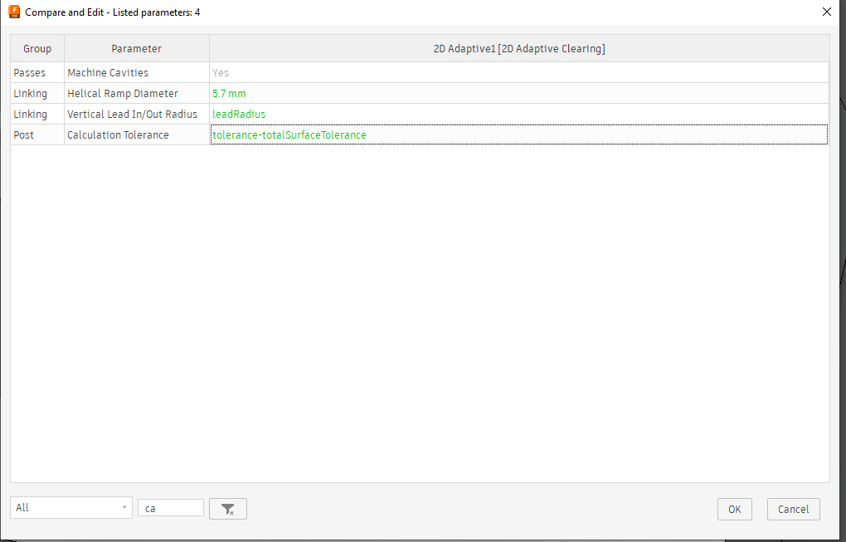The image size is (846, 542).
Task: Confirm changes with the OK button
Action: pos(734,509)
